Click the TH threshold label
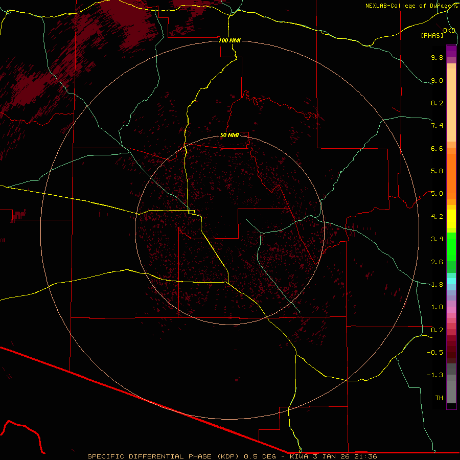Viewport: 460px width, 460px height. click(439, 398)
